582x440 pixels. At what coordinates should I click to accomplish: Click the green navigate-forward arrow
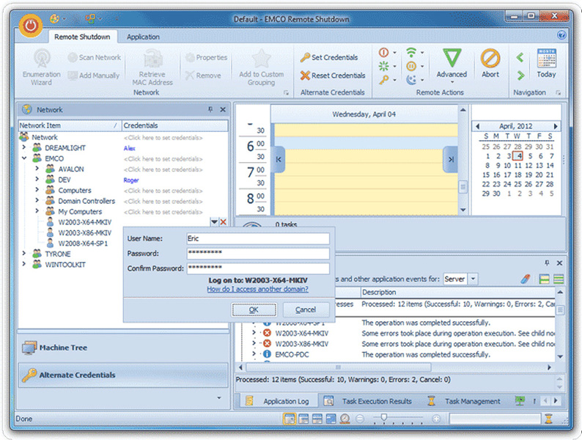coord(520,76)
